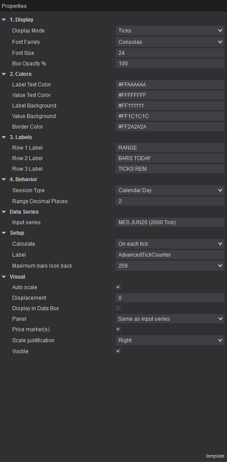Edit the Label Text Color value
Viewport: 227px width, 462px height.
click(x=170, y=85)
